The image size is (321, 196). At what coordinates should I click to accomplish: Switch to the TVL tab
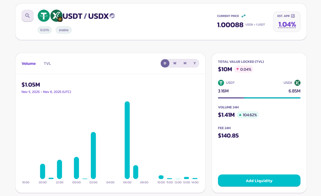pyautogui.click(x=47, y=64)
